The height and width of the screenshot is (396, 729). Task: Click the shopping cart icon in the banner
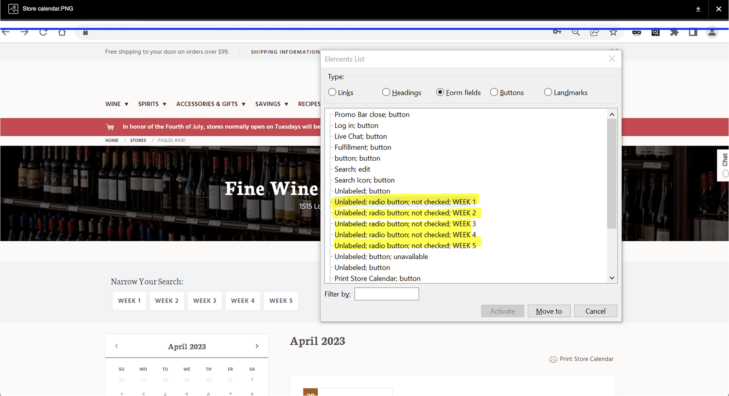click(x=110, y=126)
